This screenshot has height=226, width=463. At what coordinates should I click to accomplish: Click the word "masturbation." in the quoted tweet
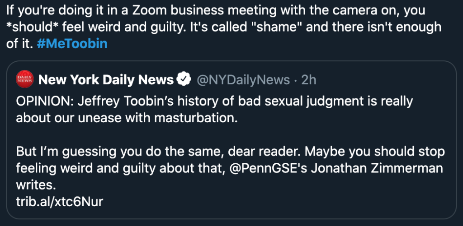click(196, 118)
